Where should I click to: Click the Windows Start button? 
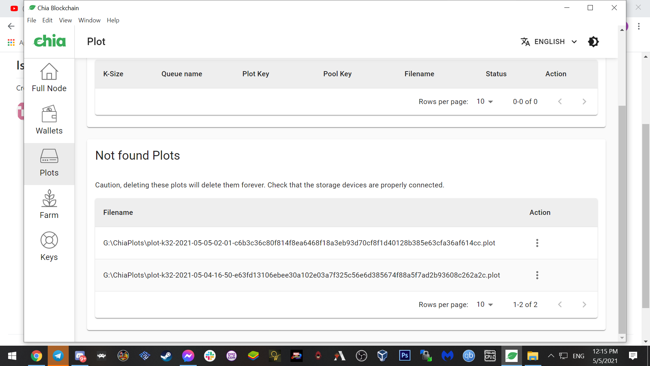[x=12, y=356]
